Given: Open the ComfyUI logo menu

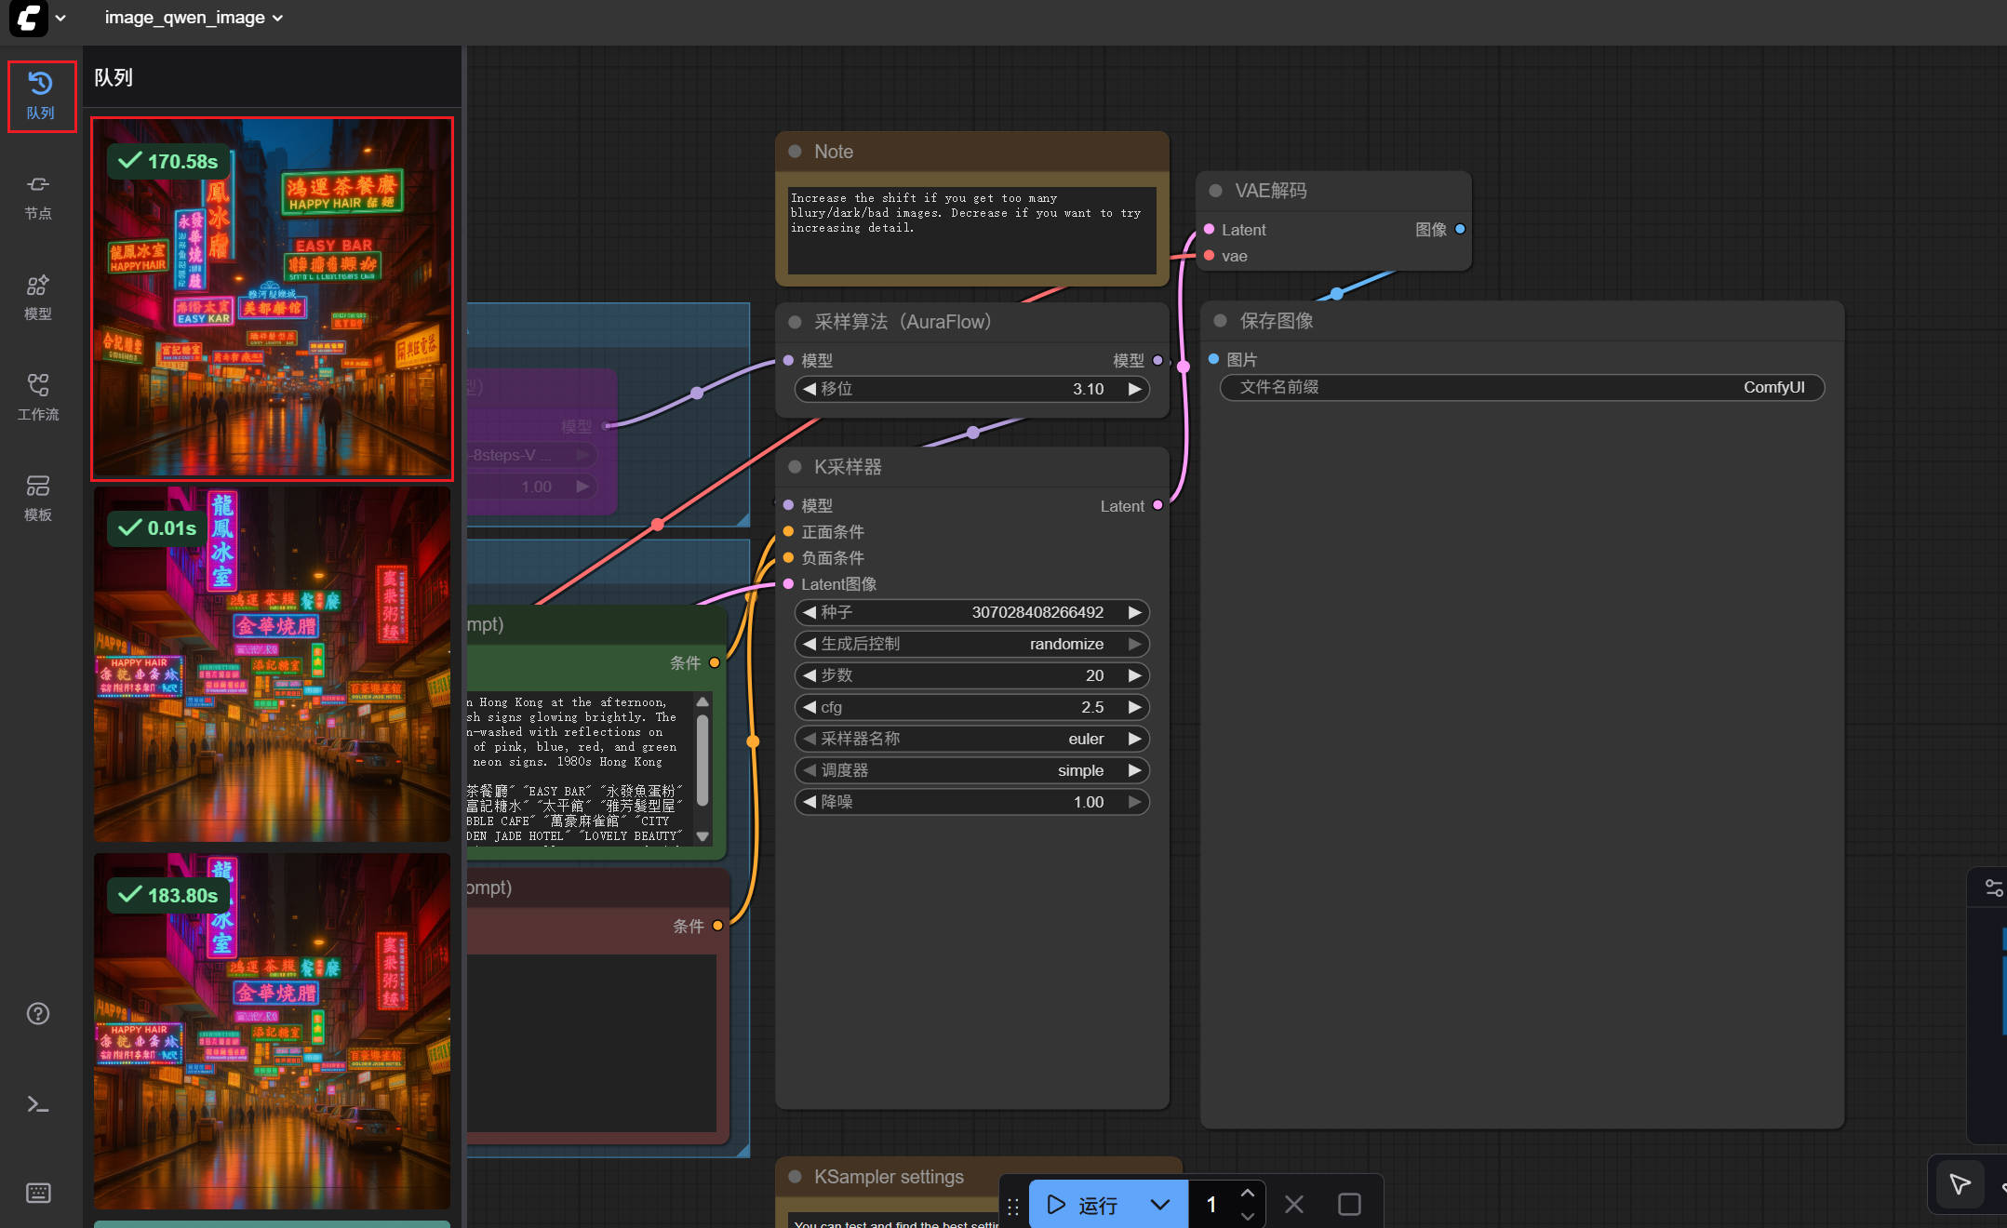Looking at the screenshot, I should coord(29,19).
